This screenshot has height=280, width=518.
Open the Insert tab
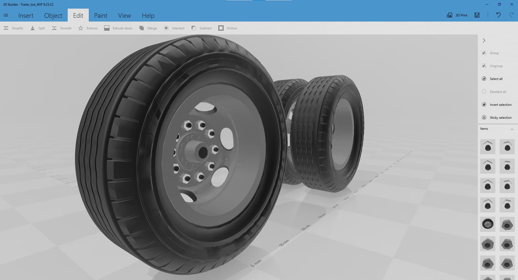point(26,16)
